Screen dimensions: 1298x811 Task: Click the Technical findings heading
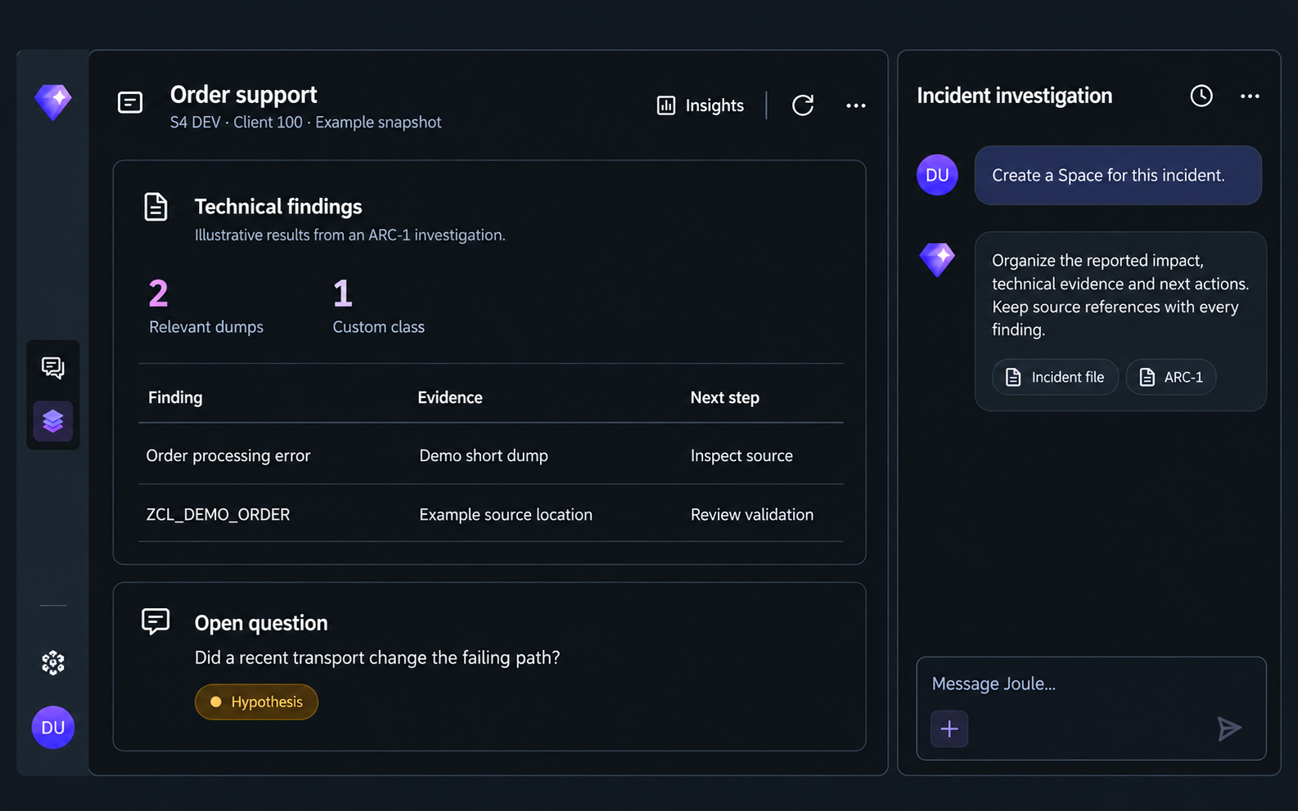[278, 207]
